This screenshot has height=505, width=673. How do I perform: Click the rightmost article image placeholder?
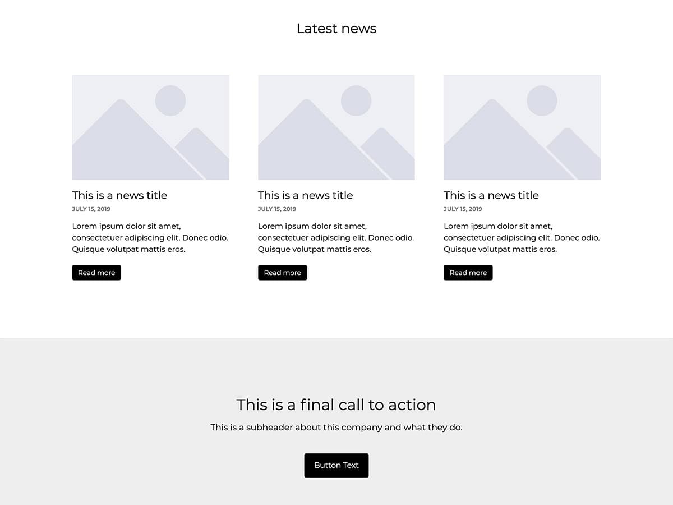tap(522, 127)
